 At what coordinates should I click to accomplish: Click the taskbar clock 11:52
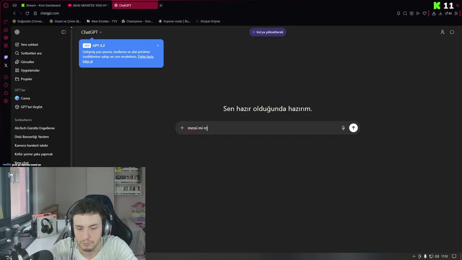coord(444,256)
